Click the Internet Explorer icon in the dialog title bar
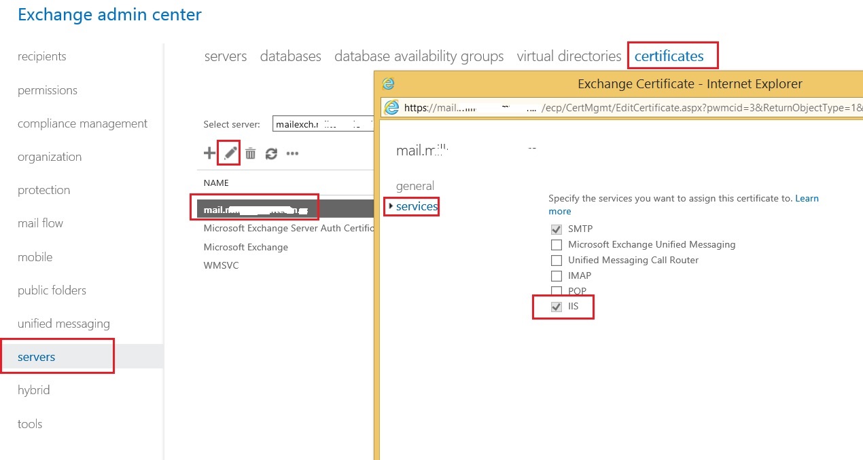The height and width of the screenshot is (460, 863). coord(388,83)
